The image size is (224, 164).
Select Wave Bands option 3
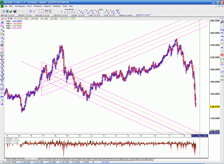[67, 12]
